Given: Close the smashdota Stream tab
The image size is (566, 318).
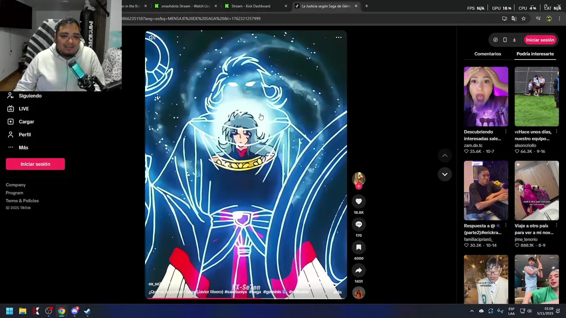Looking at the screenshot, I should (215, 6).
